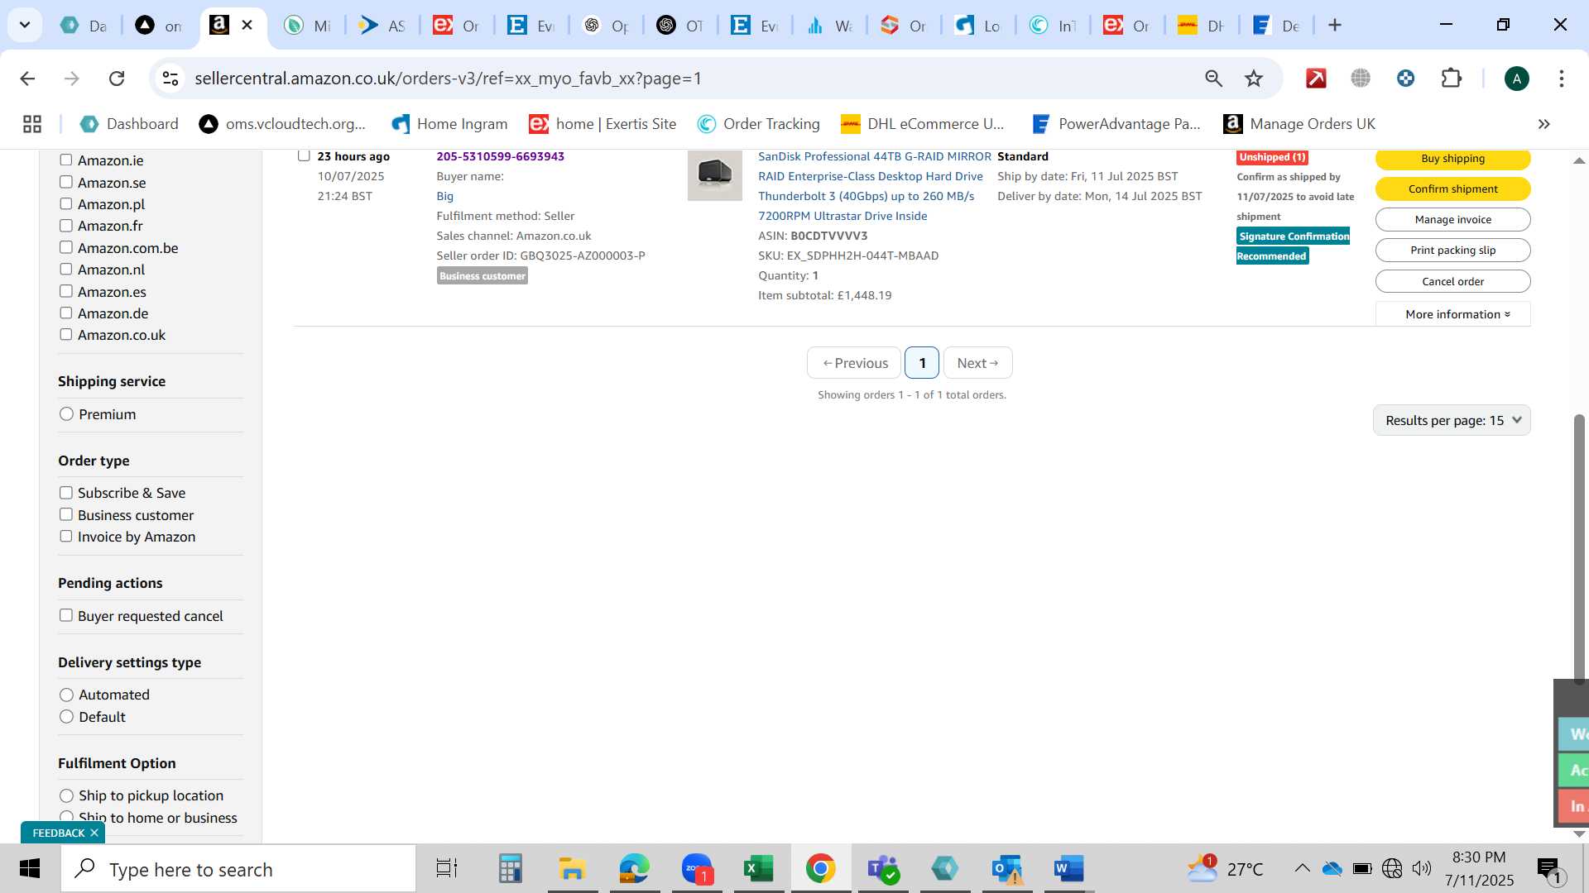Open order ID 205-5310599-6693943 link
This screenshot has height=893, width=1589.
501,156
